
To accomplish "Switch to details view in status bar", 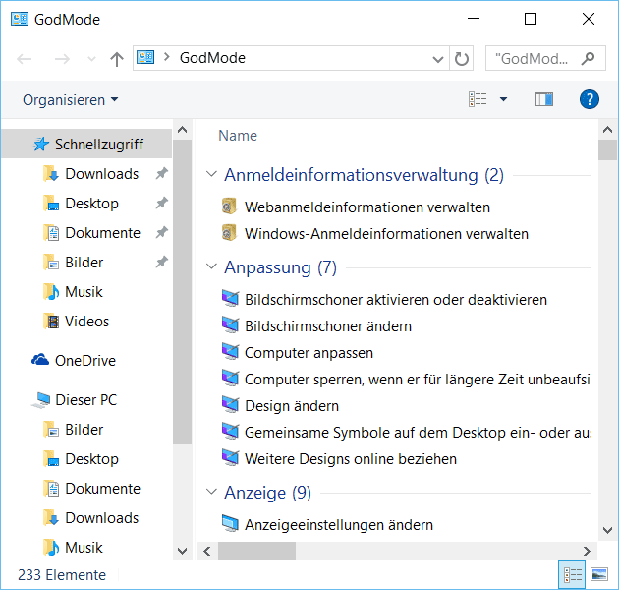I will click(x=572, y=575).
